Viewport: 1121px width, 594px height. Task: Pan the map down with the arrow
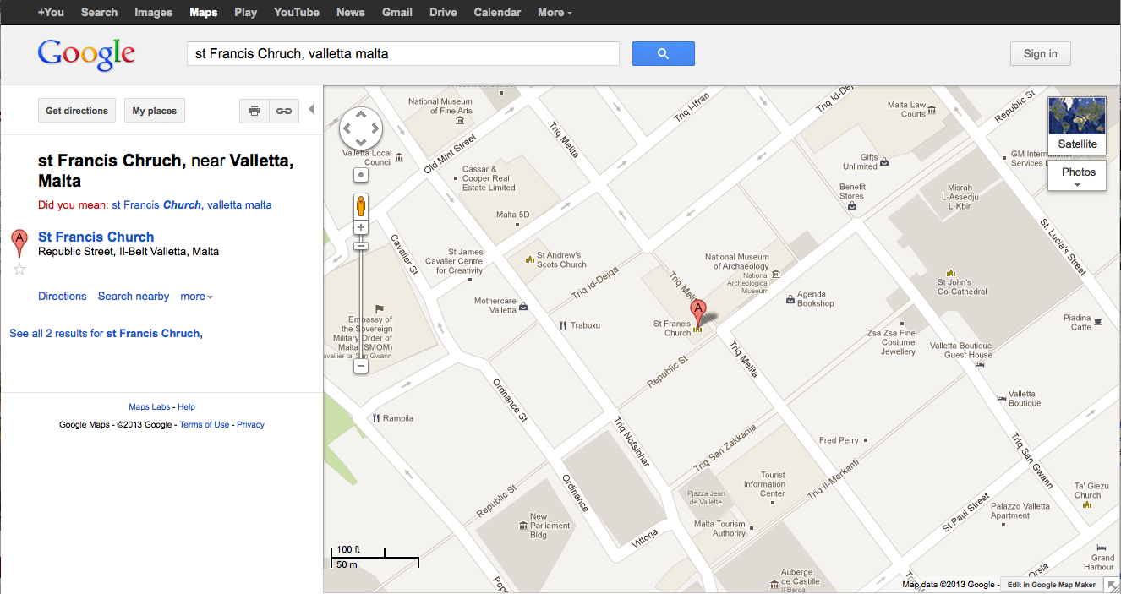click(x=361, y=143)
